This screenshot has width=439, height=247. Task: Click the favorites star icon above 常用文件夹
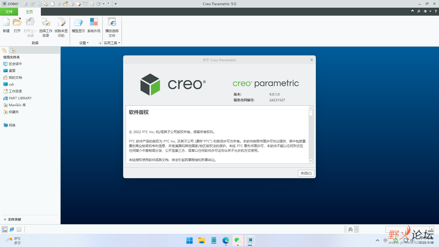13,50
